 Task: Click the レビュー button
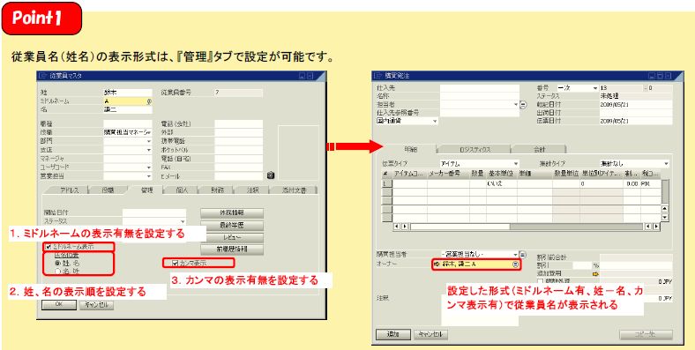coord(232,237)
